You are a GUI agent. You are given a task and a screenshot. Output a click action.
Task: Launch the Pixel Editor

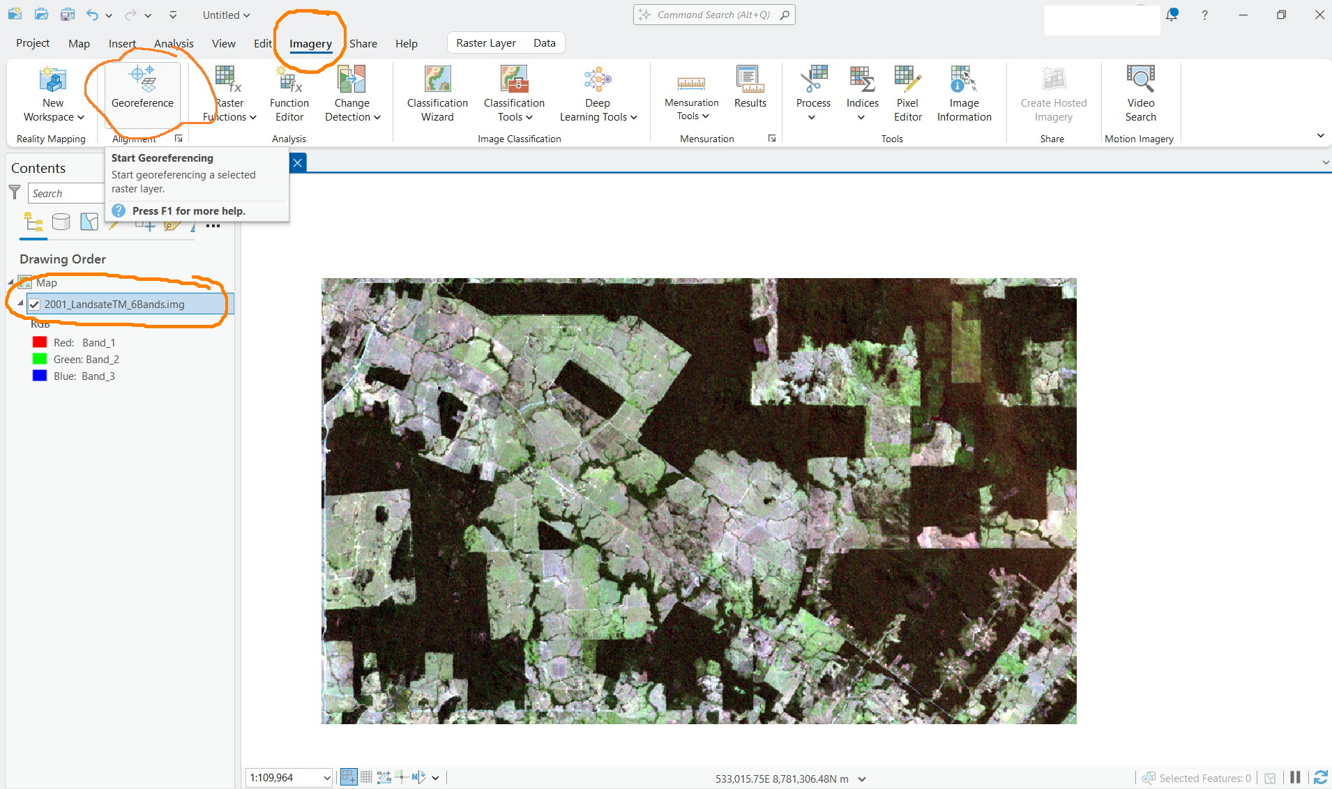[906, 94]
